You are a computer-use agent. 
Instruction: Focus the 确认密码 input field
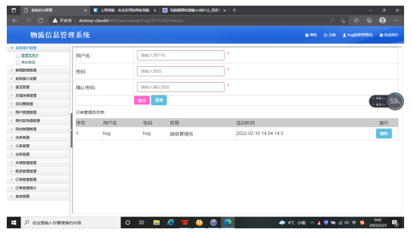pos(181,87)
